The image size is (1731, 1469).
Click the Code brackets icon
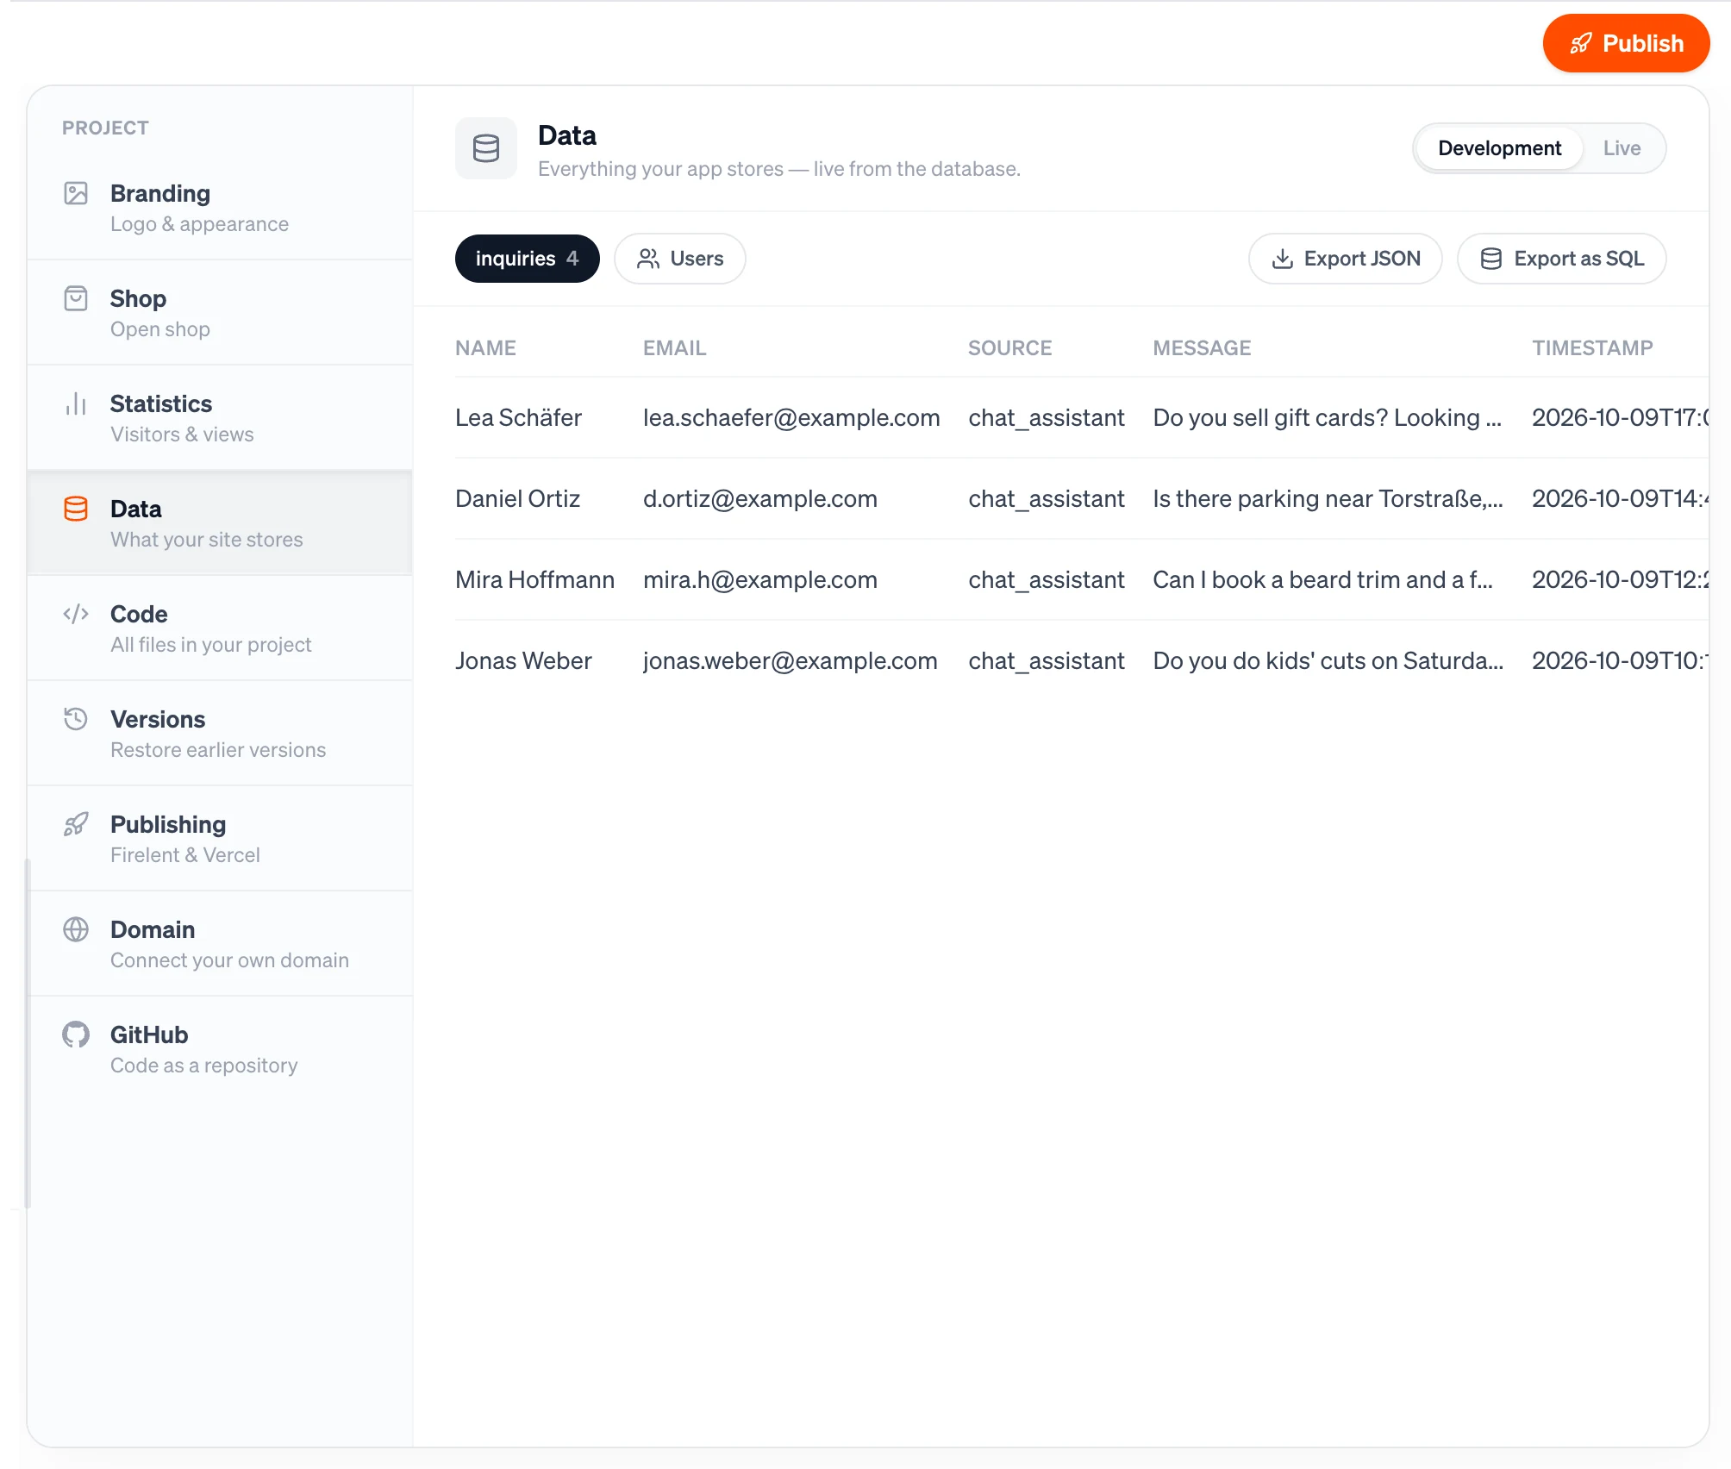pos(76,614)
